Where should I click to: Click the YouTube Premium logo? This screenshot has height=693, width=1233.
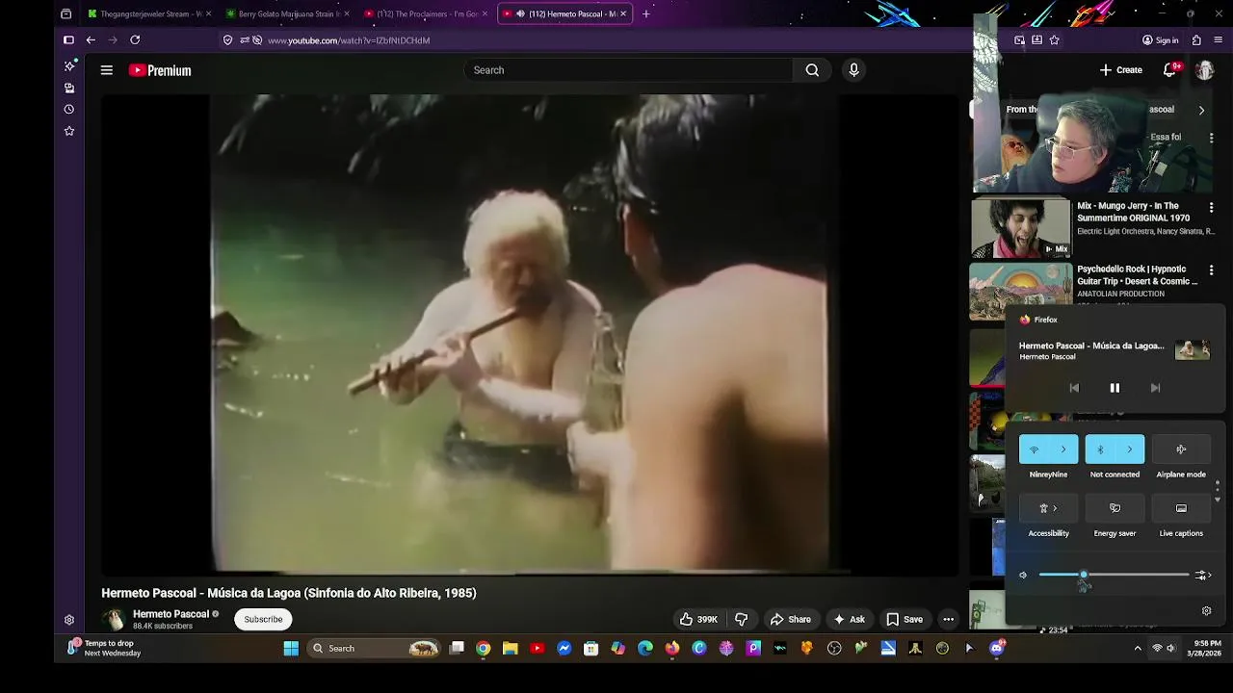[160, 70]
